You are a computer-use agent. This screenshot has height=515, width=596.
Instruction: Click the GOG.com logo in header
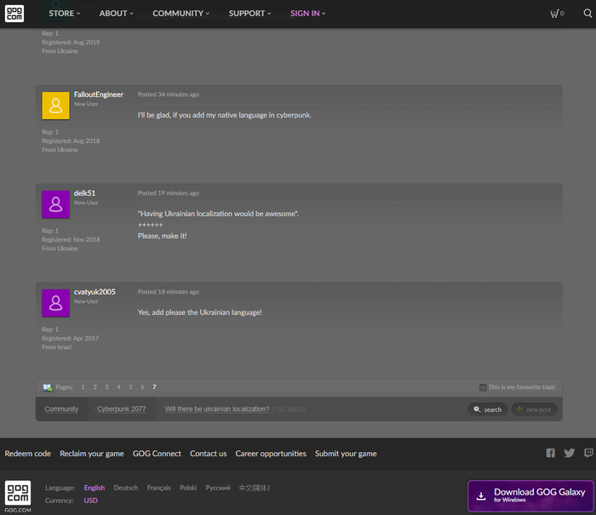(x=14, y=14)
